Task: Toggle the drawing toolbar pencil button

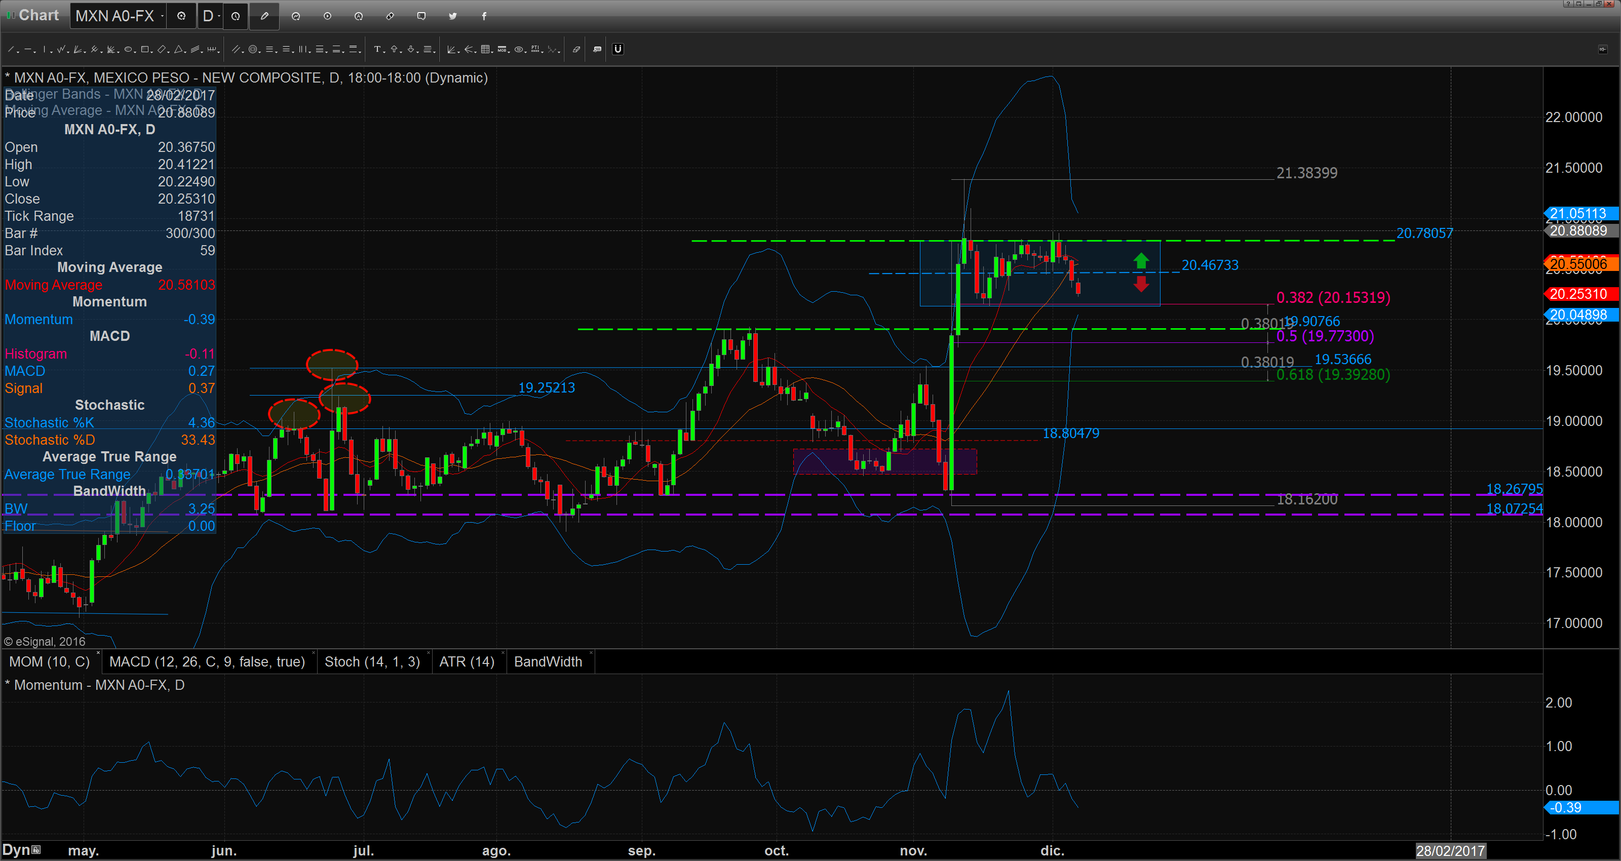Action: click(x=264, y=16)
